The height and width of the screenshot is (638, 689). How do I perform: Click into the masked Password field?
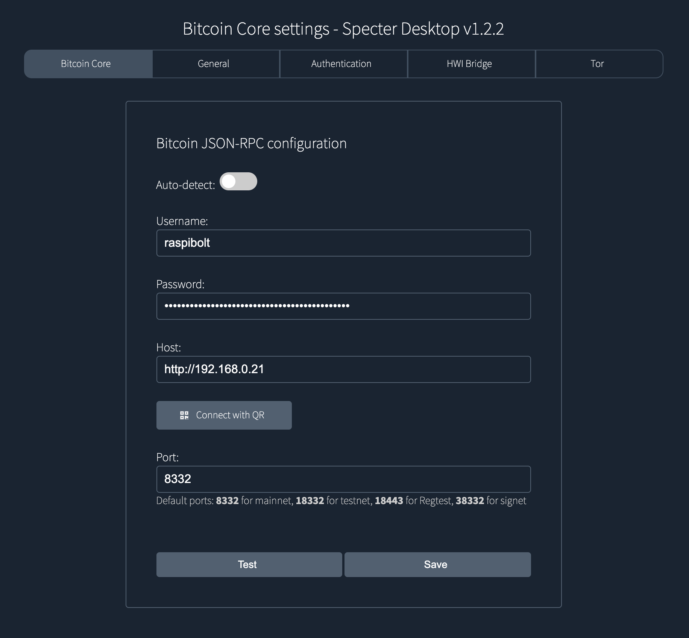pos(344,306)
